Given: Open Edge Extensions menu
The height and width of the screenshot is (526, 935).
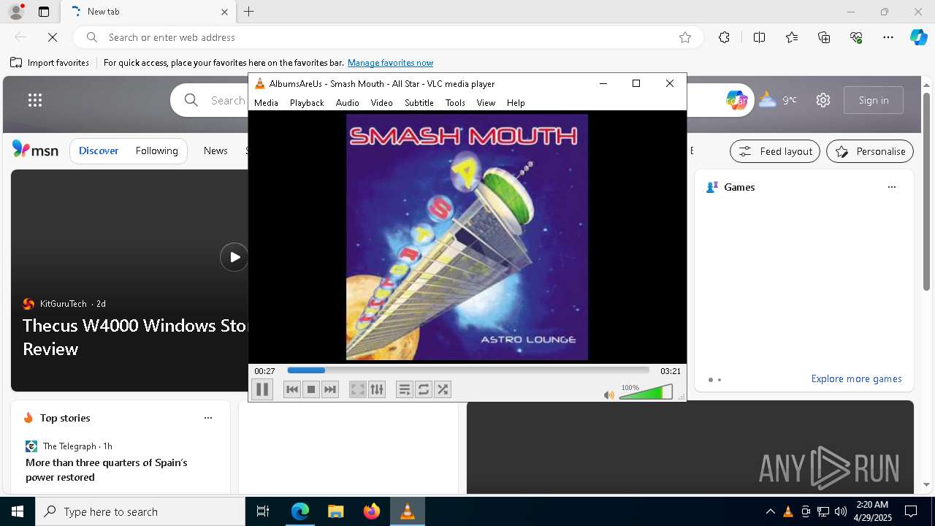Looking at the screenshot, I should [724, 37].
